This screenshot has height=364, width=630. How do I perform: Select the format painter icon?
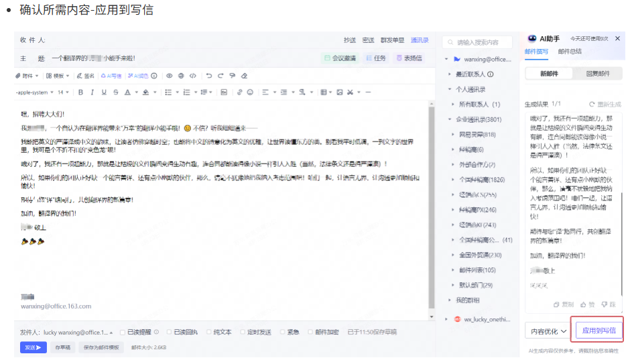233,76
